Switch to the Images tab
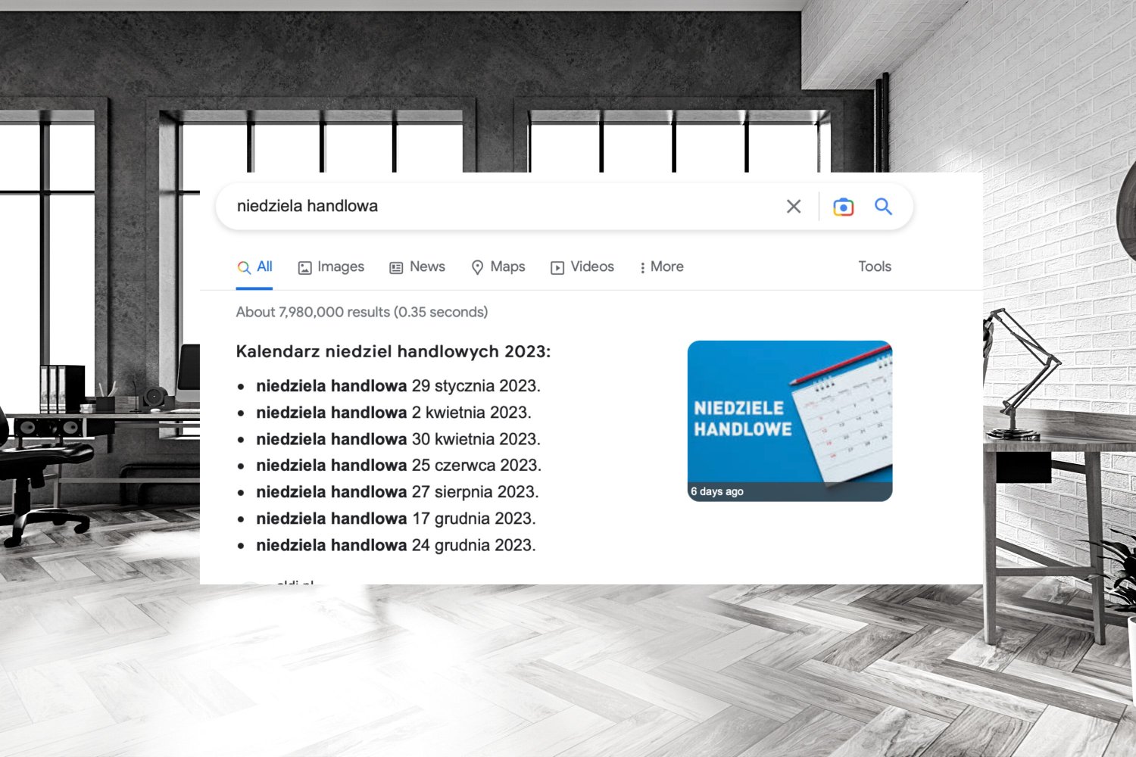The image size is (1136, 757). [x=331, y=267]
